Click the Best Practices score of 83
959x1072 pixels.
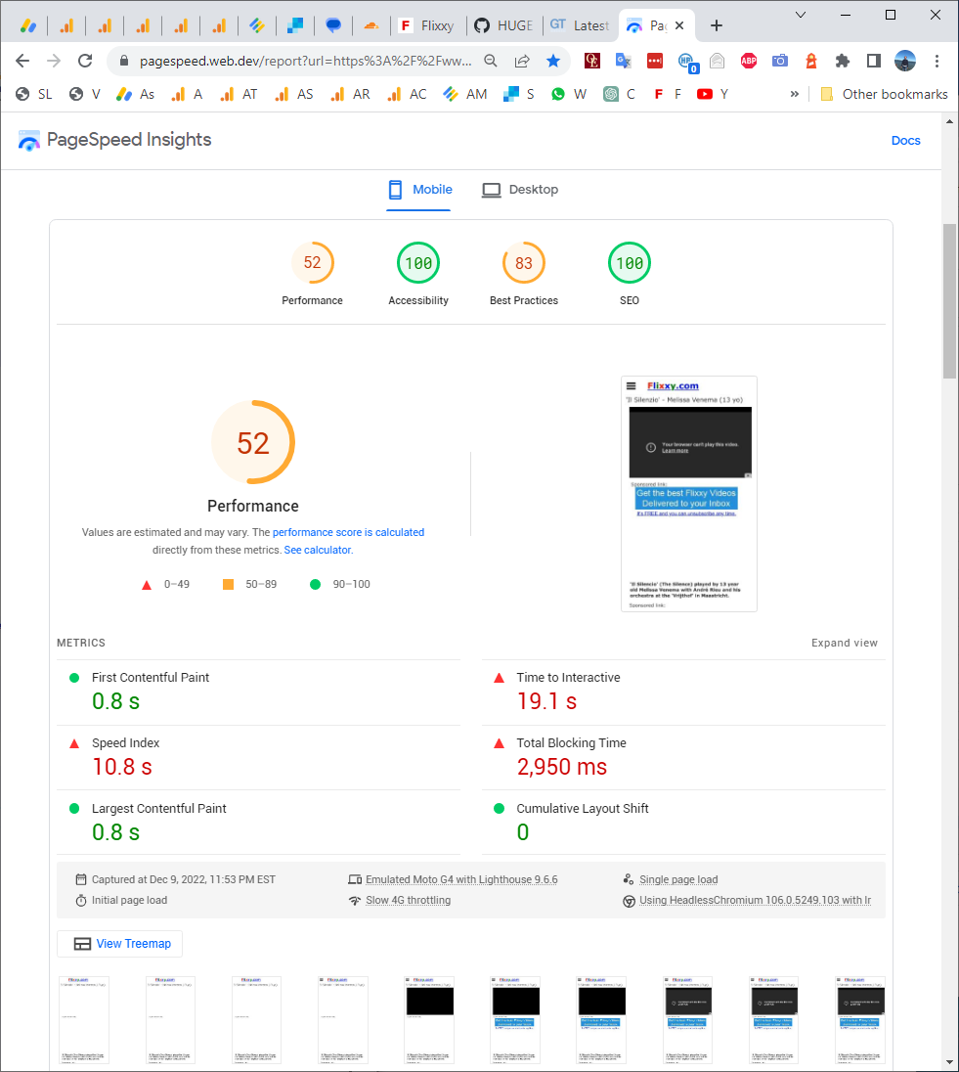pyautogui.click(x=523, y=262)
